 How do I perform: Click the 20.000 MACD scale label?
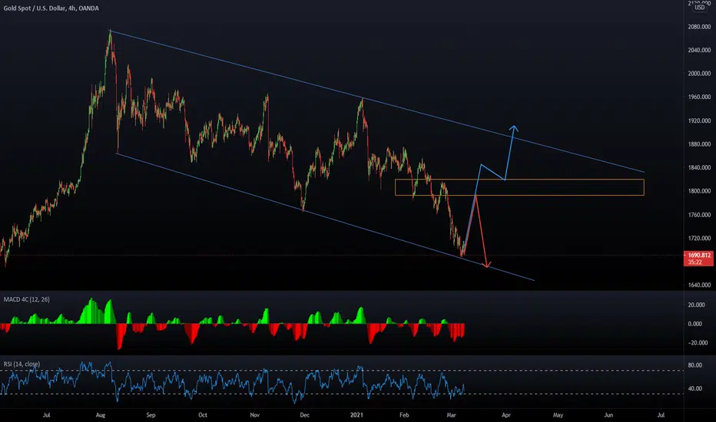696,305
